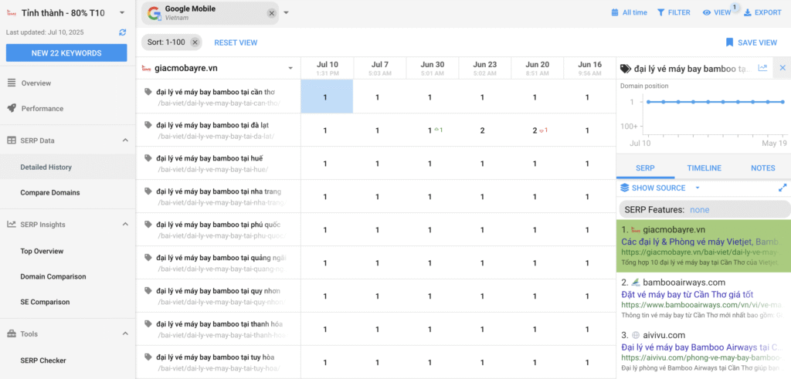
Task: Click SAVE VIEW bookmark button
Action: click(x=751, y=42)
